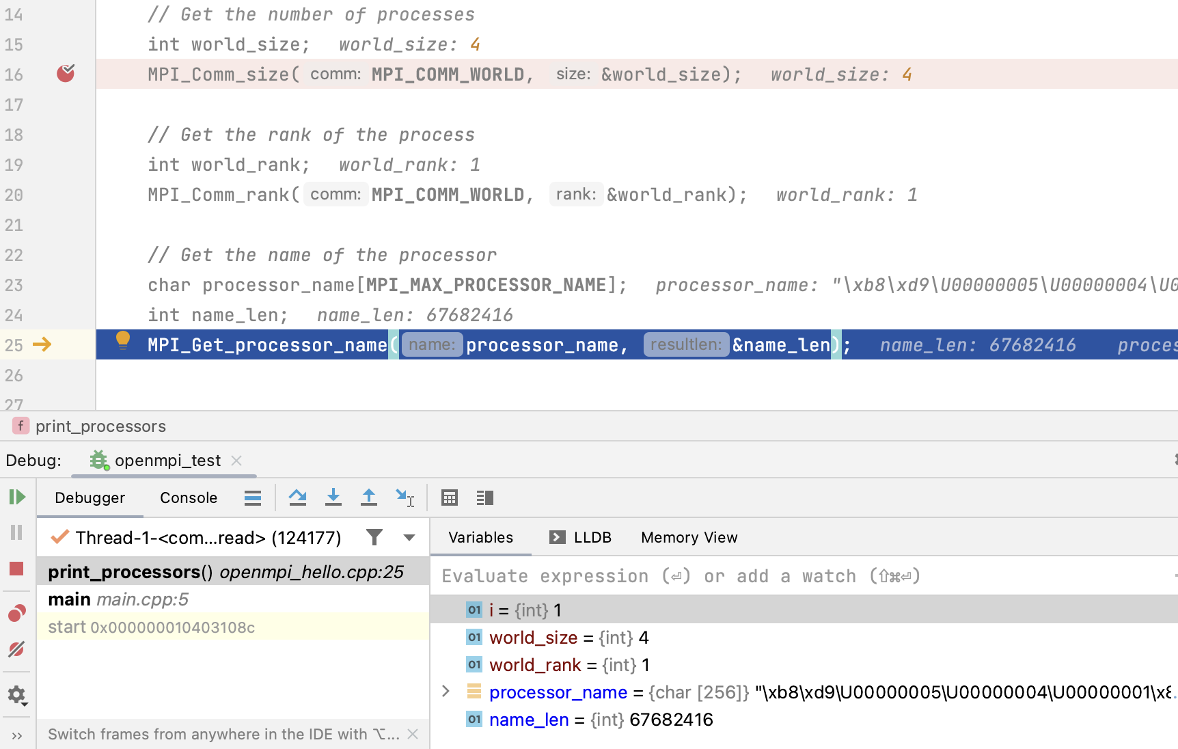Dismiss the Switch frames hint
1178x749 pixels.
pos(413,734)
